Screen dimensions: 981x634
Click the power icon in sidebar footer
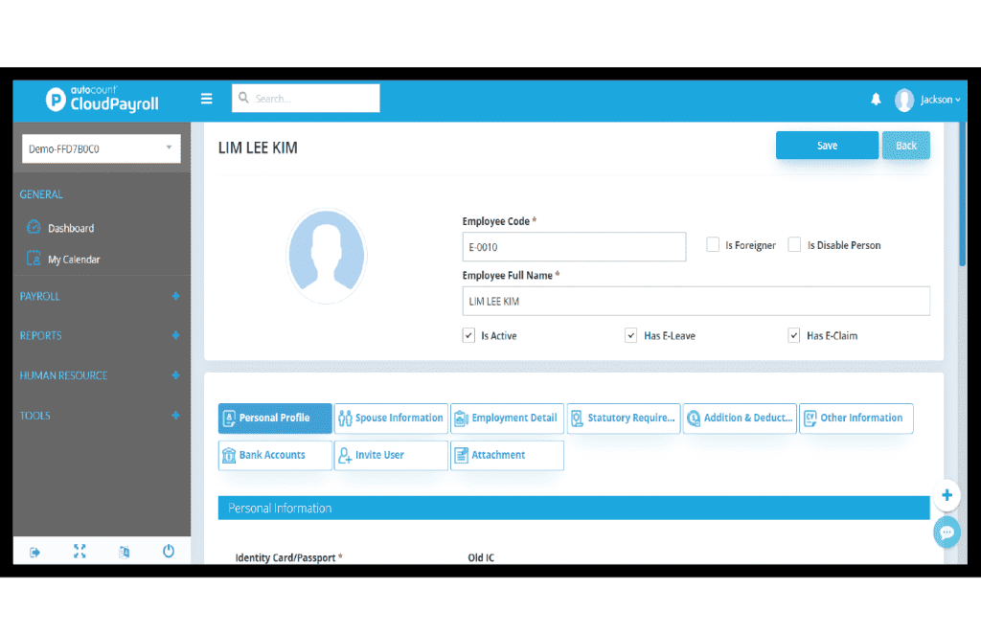tap(169, 551)
